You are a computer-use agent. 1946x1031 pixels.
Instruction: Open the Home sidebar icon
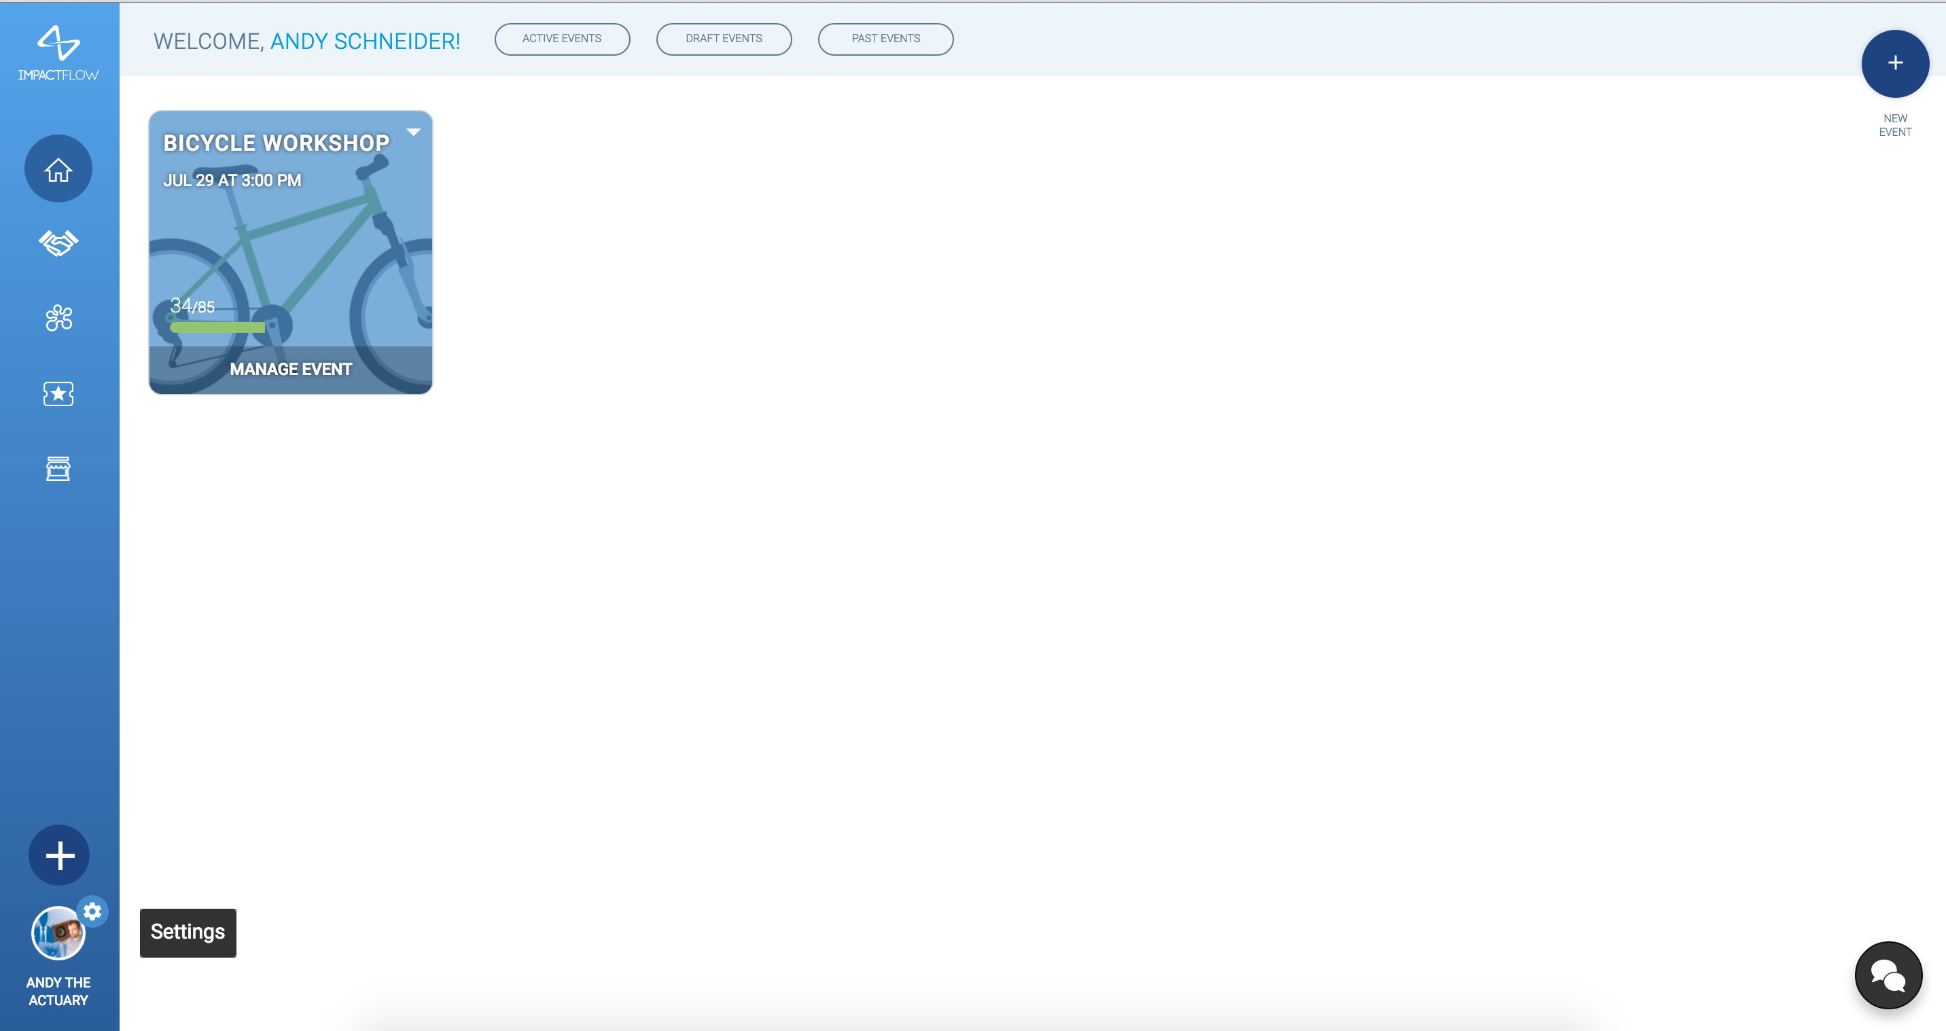coord(58,168)
